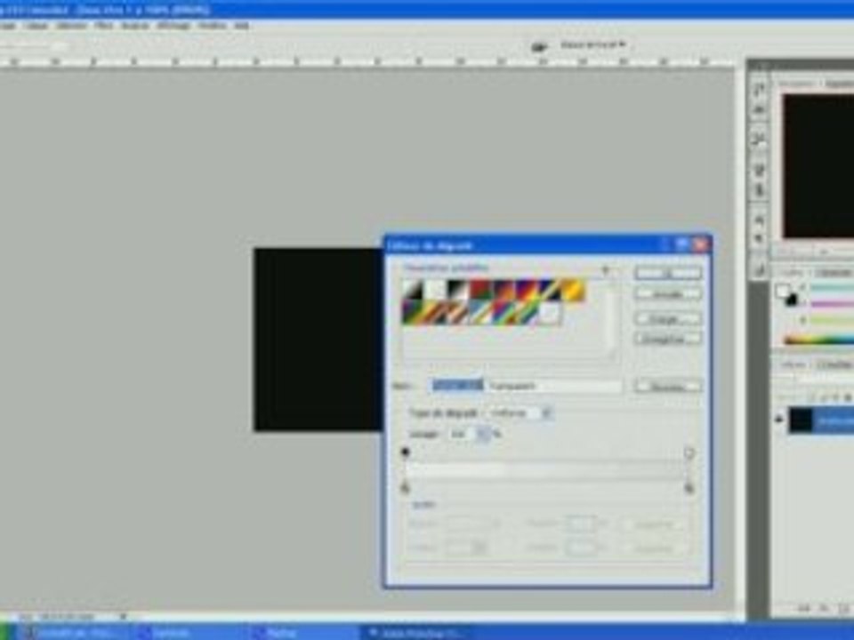
Task: Click the OK button in gradient editor
Action: (668, 272)
